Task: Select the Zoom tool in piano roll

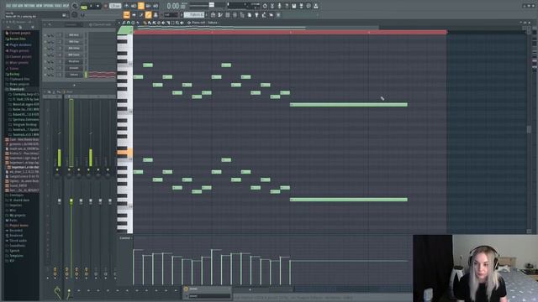Action: coord(177,23)
